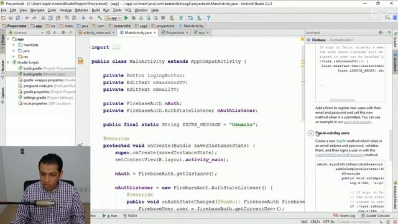Click the beatandbit breadcrumb folder

(x=119, y=26)
